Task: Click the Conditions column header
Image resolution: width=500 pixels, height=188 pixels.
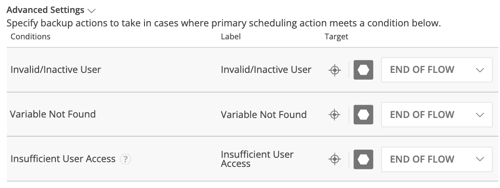Action: point(31,36)
